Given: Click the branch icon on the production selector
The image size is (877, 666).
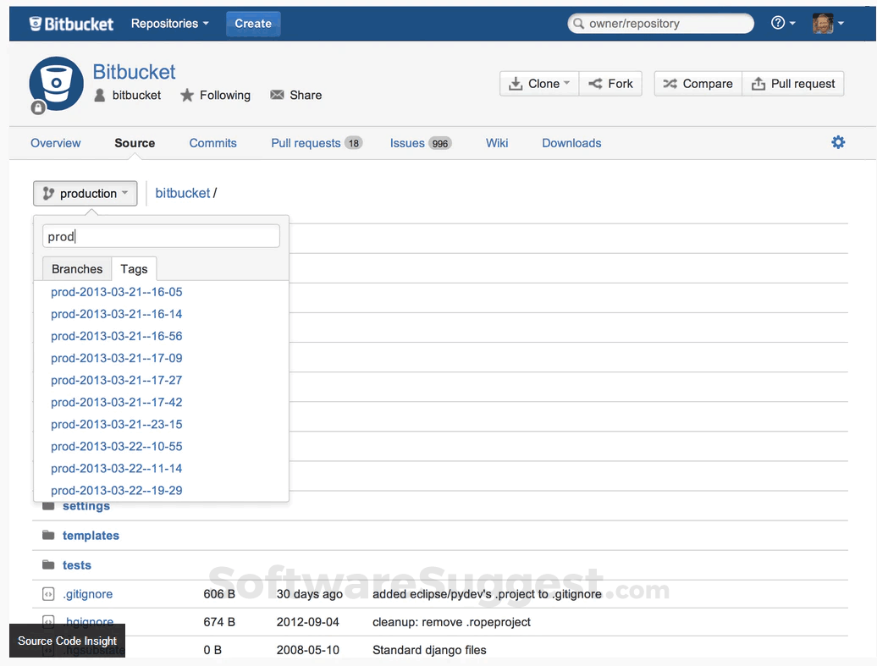Looking at the screenshot, I should [x=49, y=193].
